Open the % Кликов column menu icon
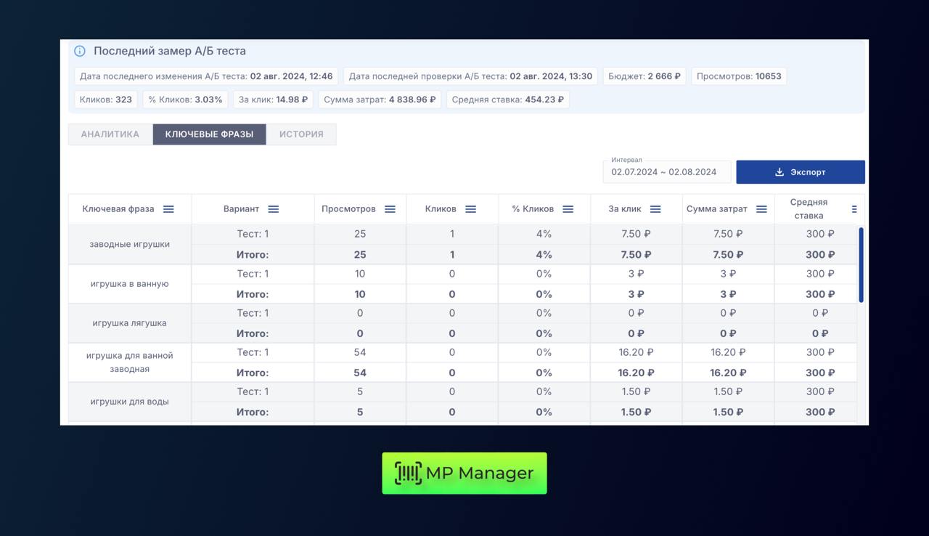 pyautogui.click(x=568, y=209)
